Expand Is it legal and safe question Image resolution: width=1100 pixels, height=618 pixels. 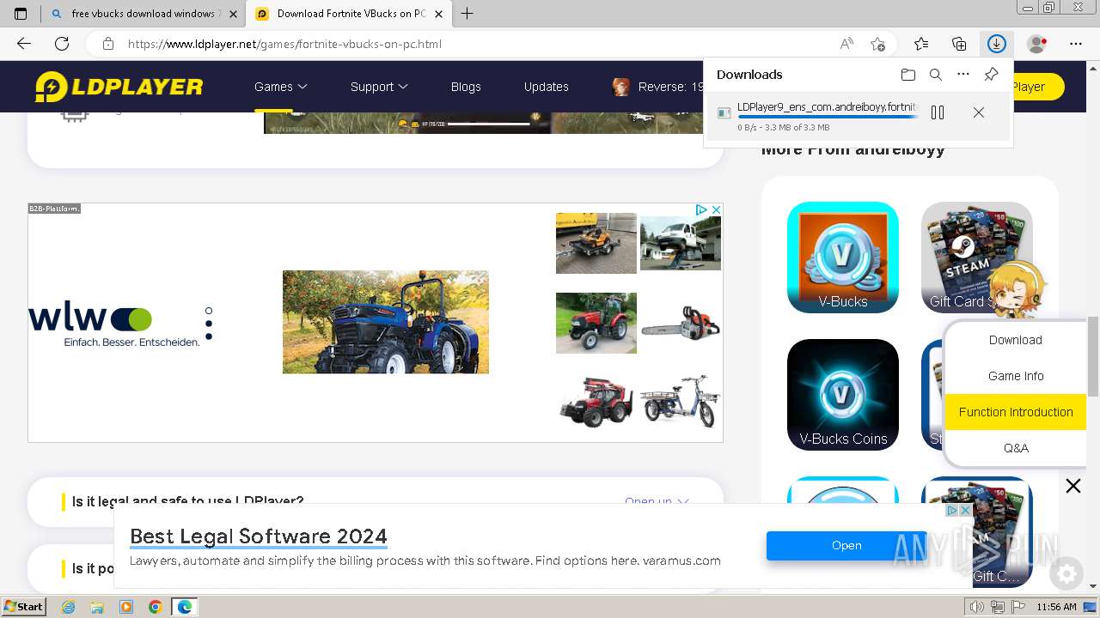(376, 501)
